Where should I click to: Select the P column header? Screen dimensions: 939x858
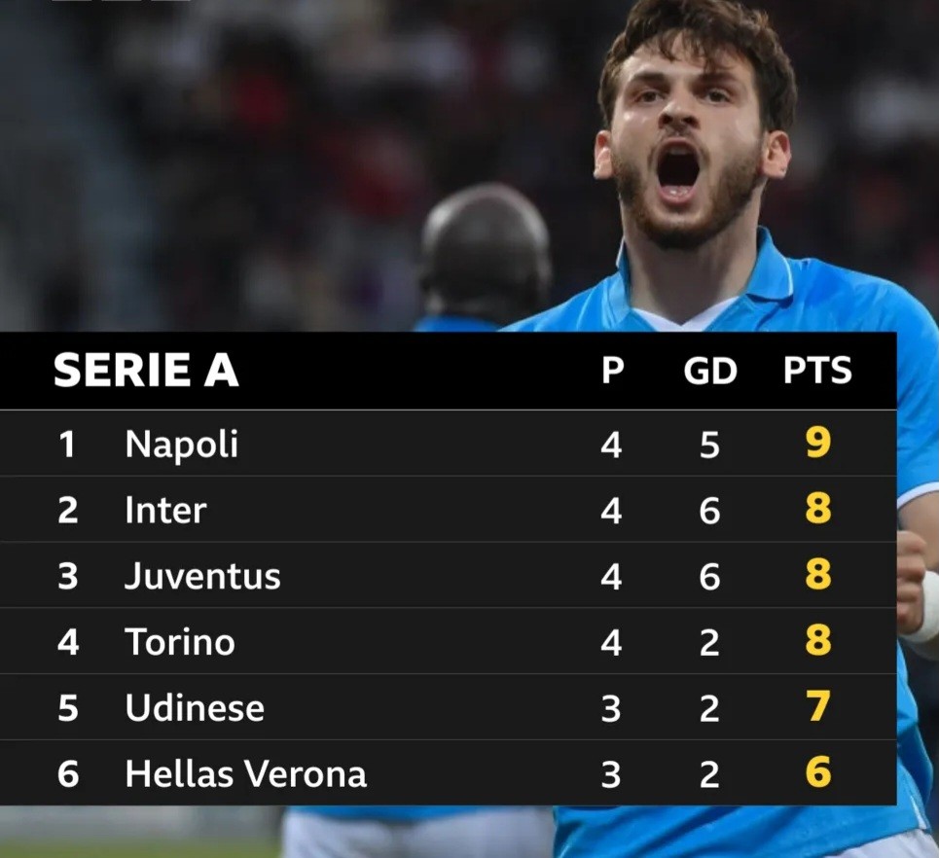tap(611, 370)
